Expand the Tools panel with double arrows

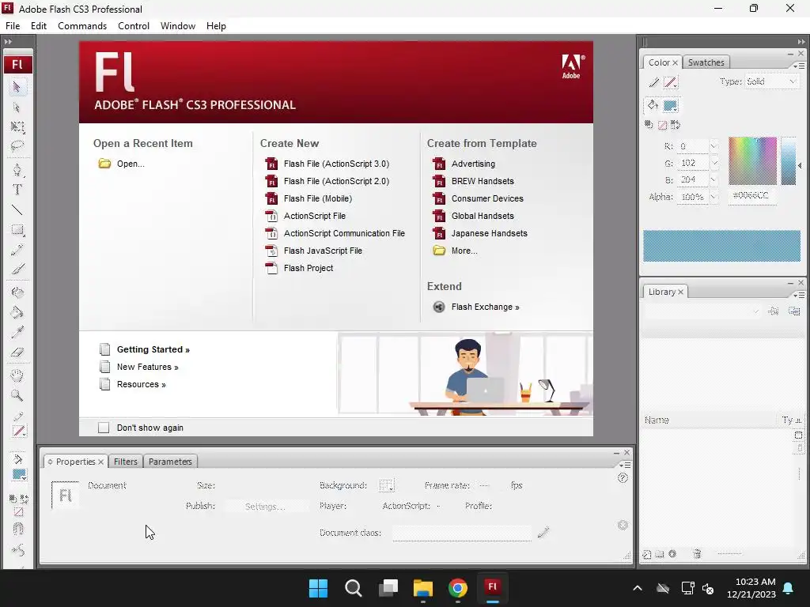[x=8, y=42]
